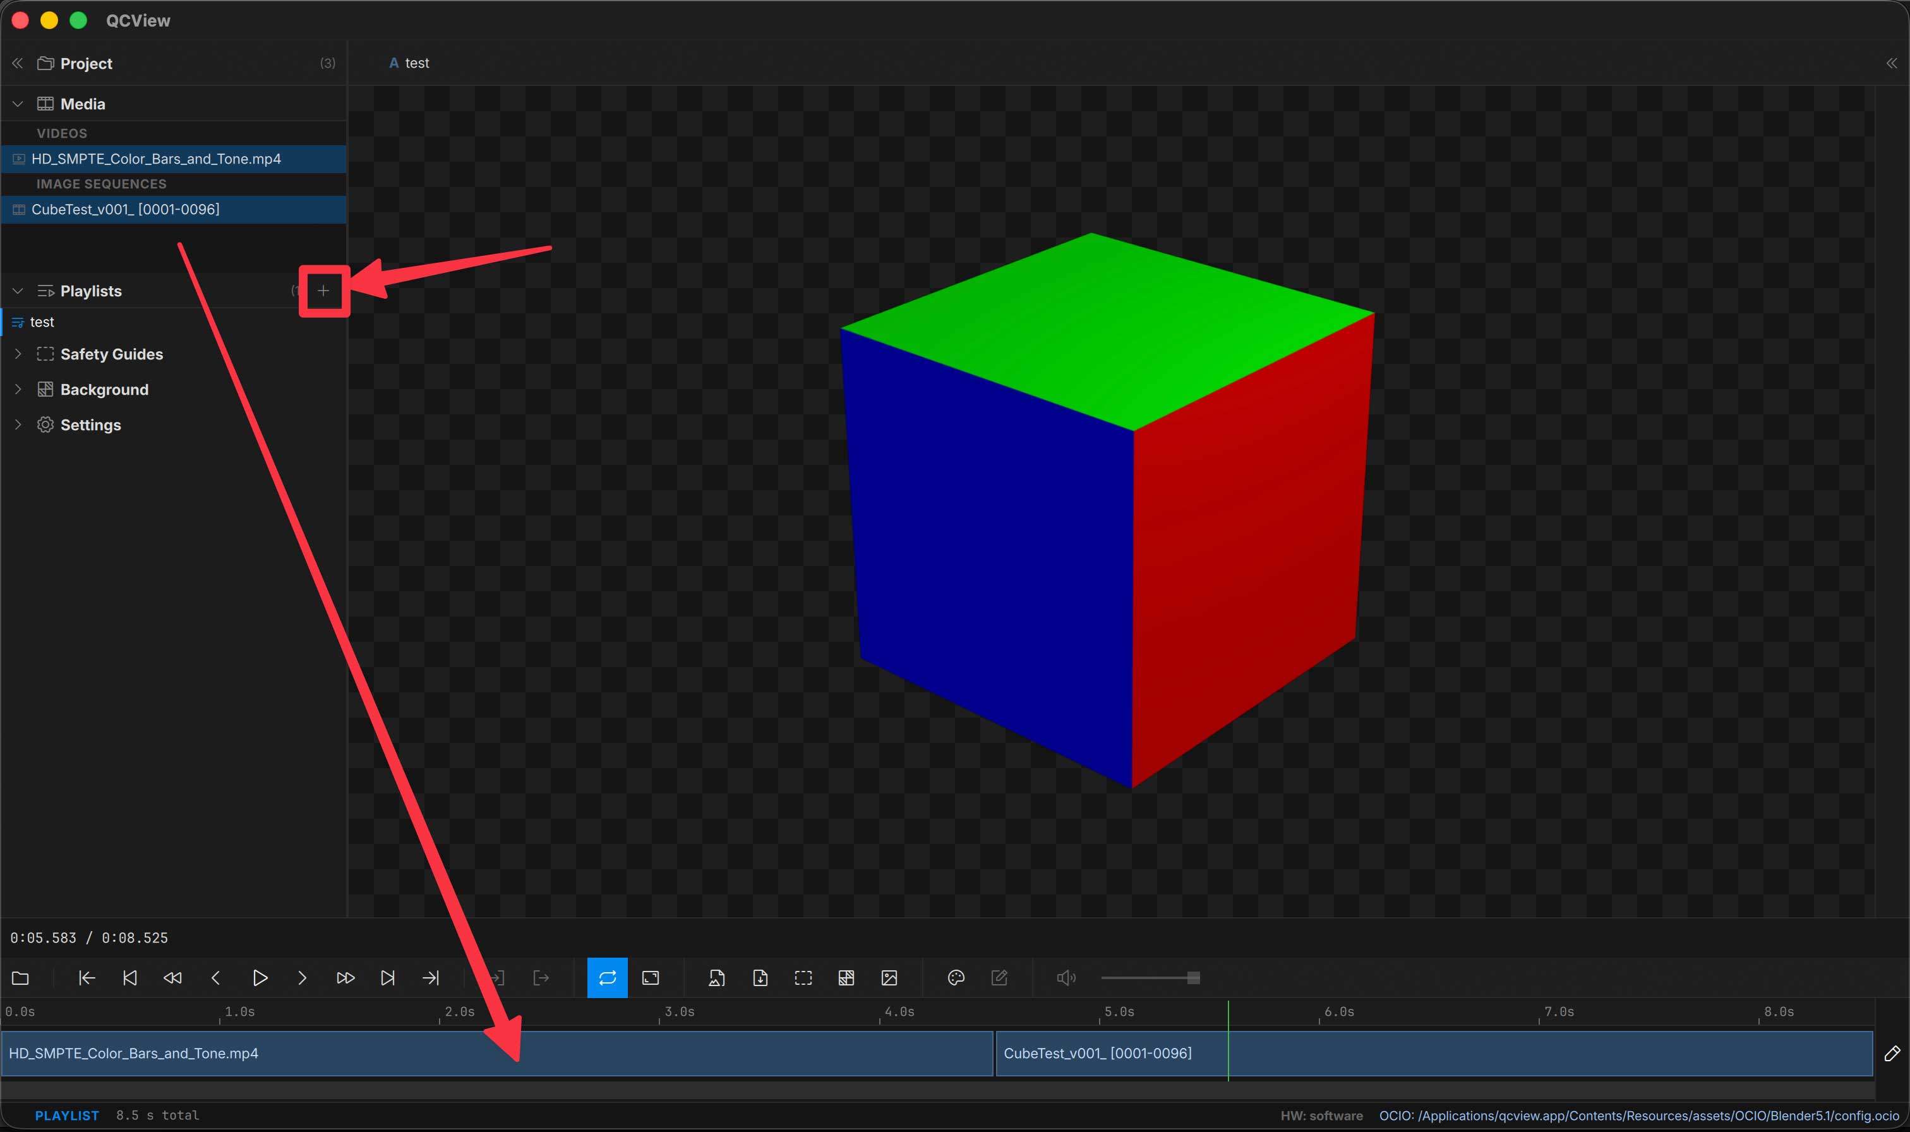
Task: Click the right panel double-chevron toggle
Action: [x=1892, y=63]
